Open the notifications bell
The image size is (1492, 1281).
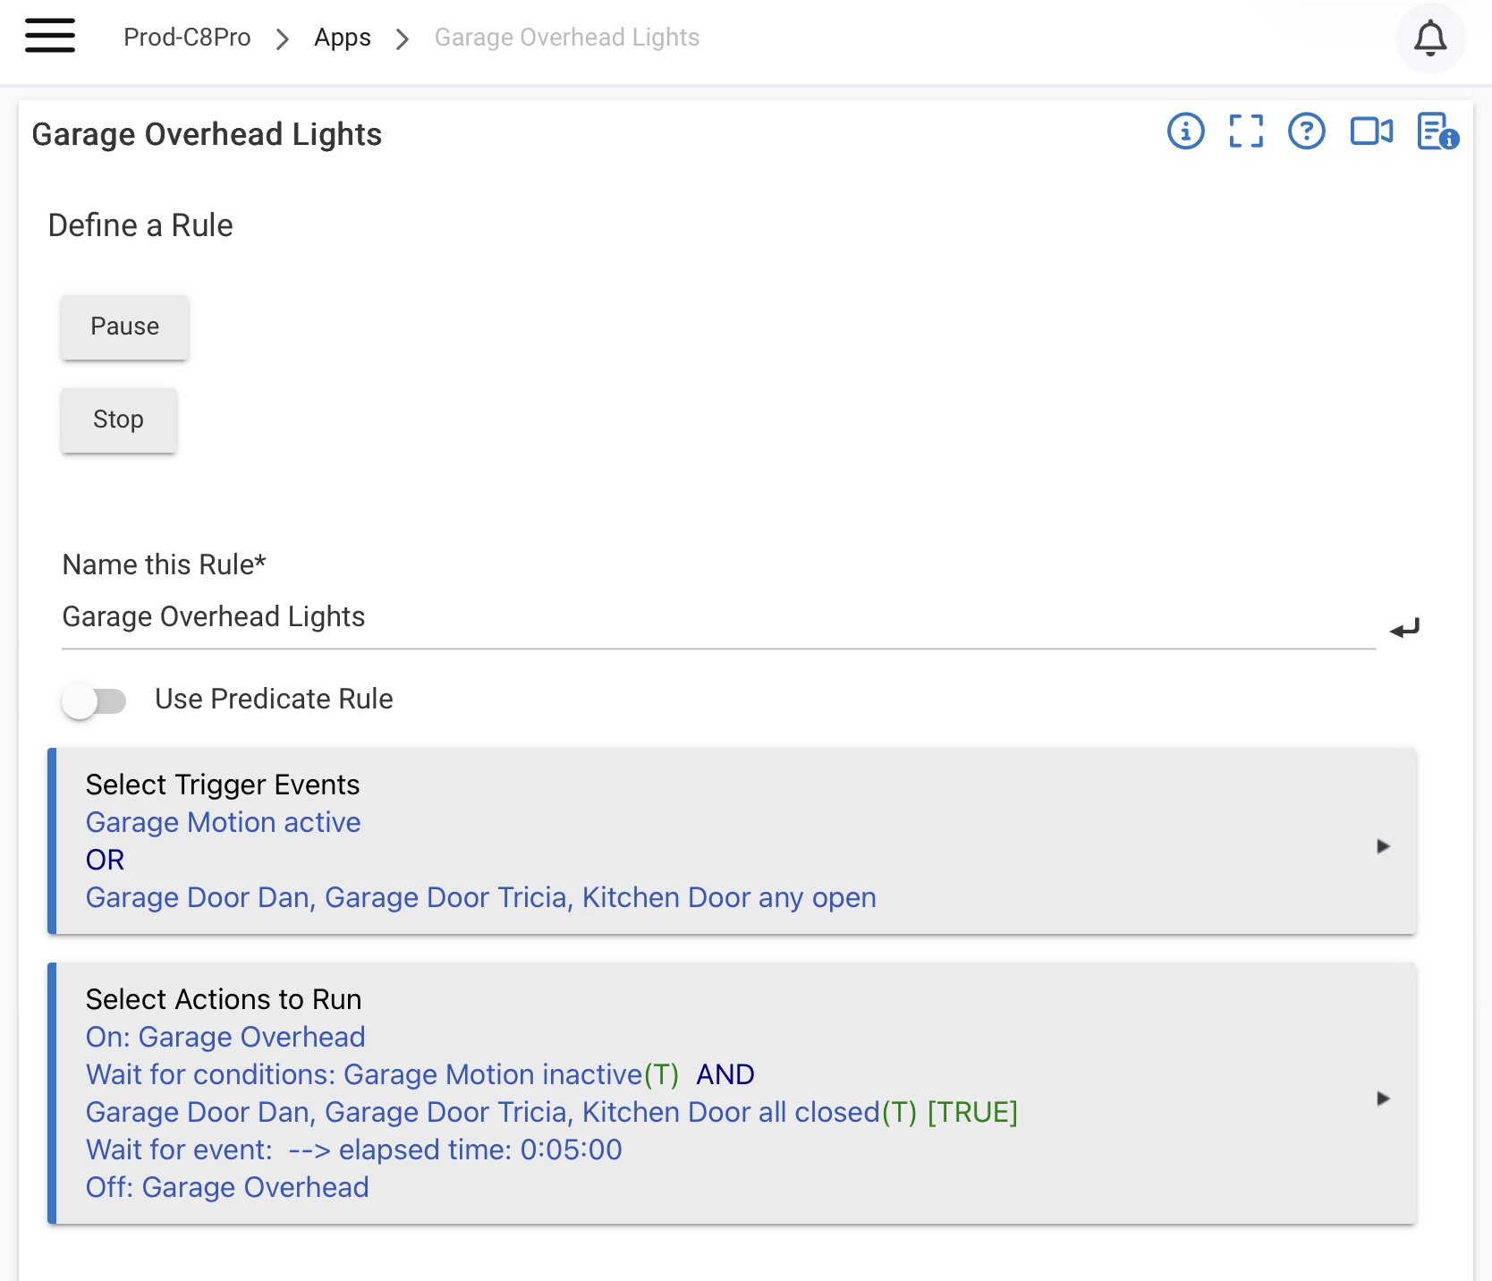tap(1430, 38)
